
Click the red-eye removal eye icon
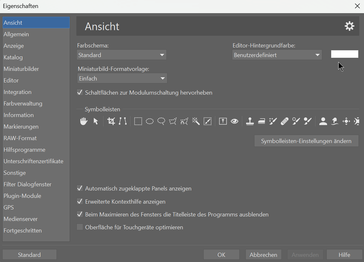[235, 121]
